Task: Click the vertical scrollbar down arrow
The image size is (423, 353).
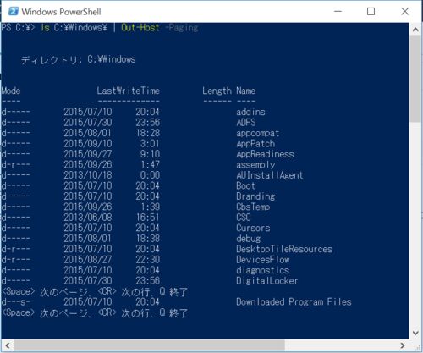Action: 415,333
